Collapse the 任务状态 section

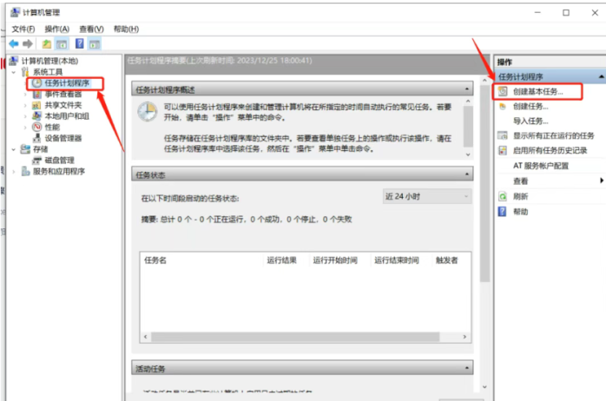467,174
